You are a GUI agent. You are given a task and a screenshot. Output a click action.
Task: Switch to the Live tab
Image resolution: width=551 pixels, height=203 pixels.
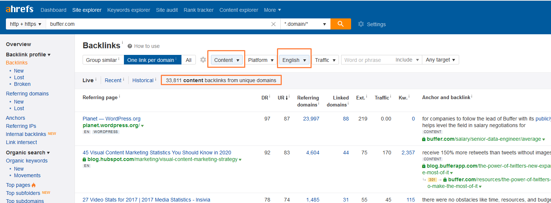(x=88, y=80)
